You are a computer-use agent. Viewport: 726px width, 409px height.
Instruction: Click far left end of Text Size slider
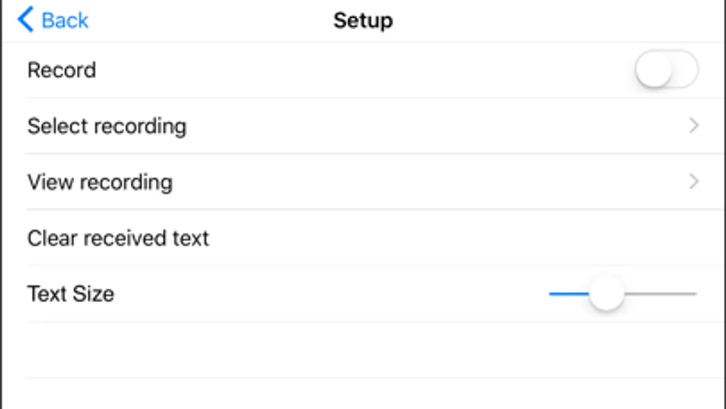point(552,294)
